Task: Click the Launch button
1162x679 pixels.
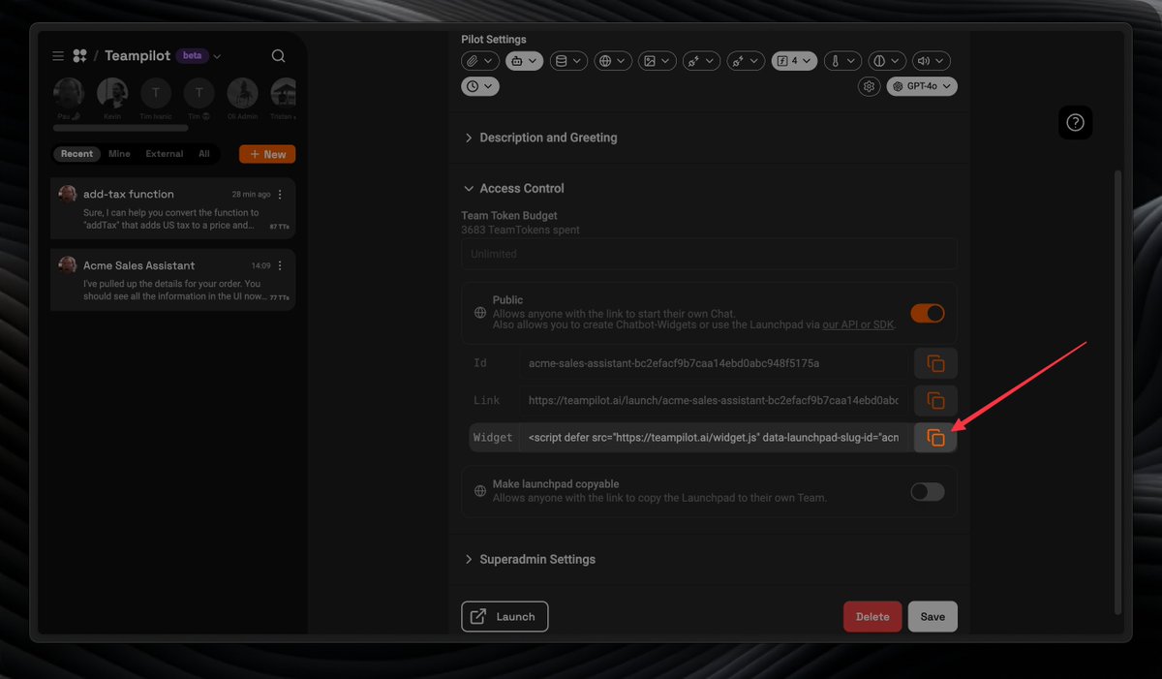Action: (x=505, y=616)
